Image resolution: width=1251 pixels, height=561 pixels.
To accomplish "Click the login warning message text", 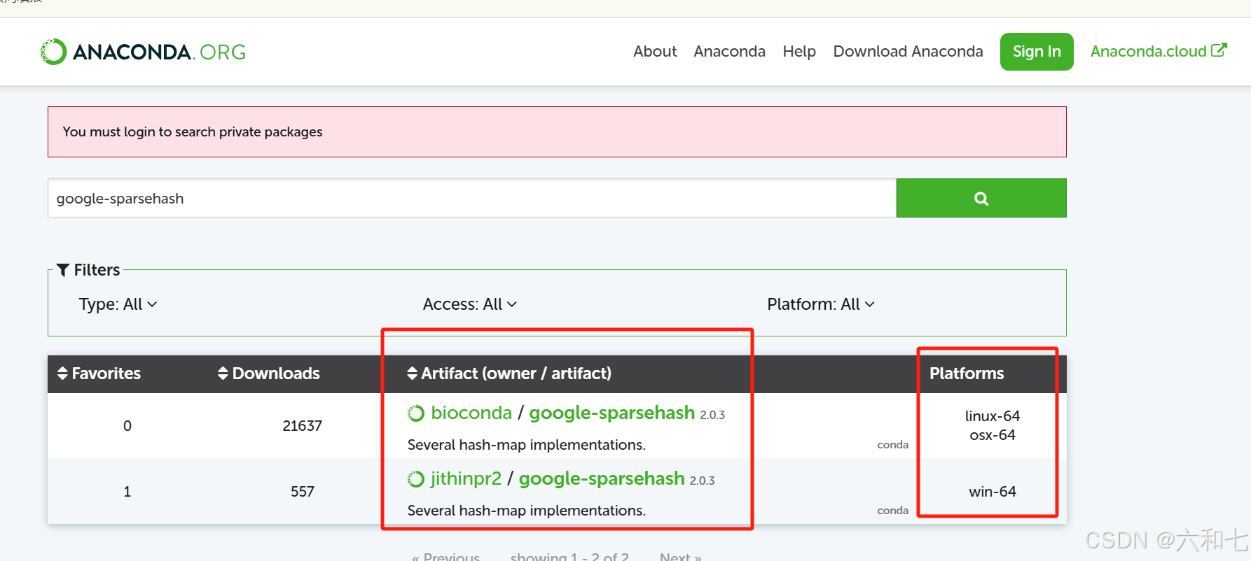I will [x=193, y=132].
